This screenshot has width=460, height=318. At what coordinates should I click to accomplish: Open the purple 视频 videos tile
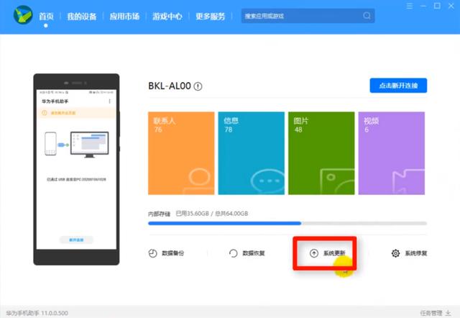[391, 153]
